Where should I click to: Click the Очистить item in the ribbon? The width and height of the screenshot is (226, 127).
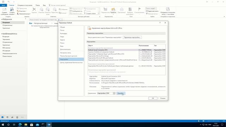click(x=22, y=11)
